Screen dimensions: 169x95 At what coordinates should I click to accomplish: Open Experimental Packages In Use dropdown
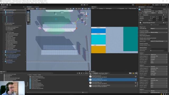point(143,5)
